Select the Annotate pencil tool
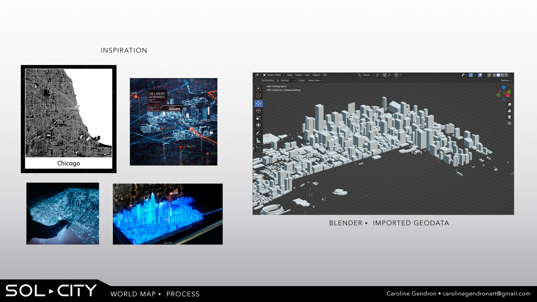537x302 pixels. coord(258,133)
